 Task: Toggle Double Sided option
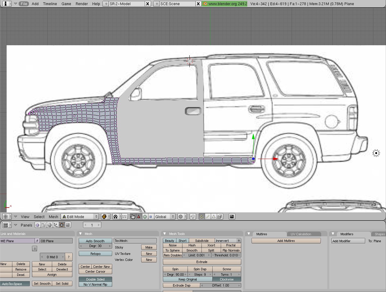[x=95, y=279]
